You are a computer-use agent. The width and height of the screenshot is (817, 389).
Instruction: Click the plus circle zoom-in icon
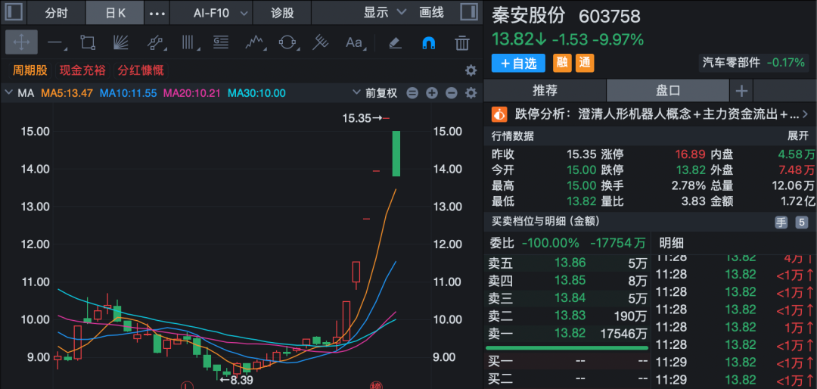[431, 93]
